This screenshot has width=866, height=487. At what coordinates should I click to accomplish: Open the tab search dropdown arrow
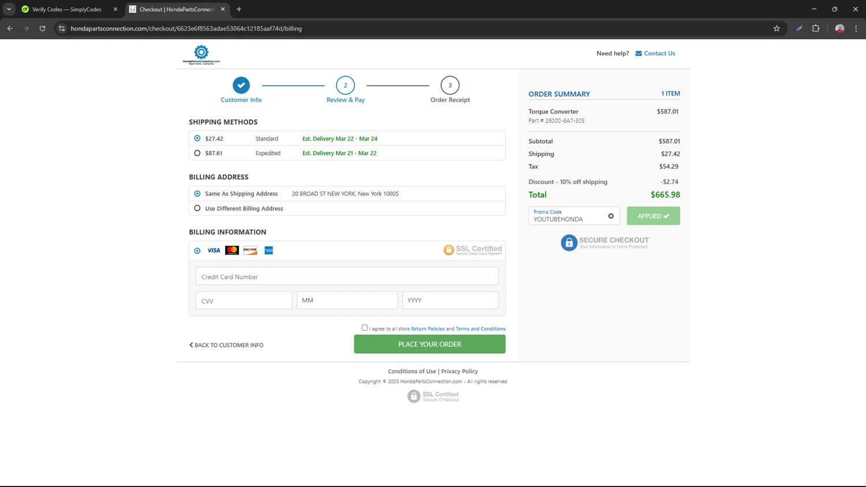(x=9, y=9)
